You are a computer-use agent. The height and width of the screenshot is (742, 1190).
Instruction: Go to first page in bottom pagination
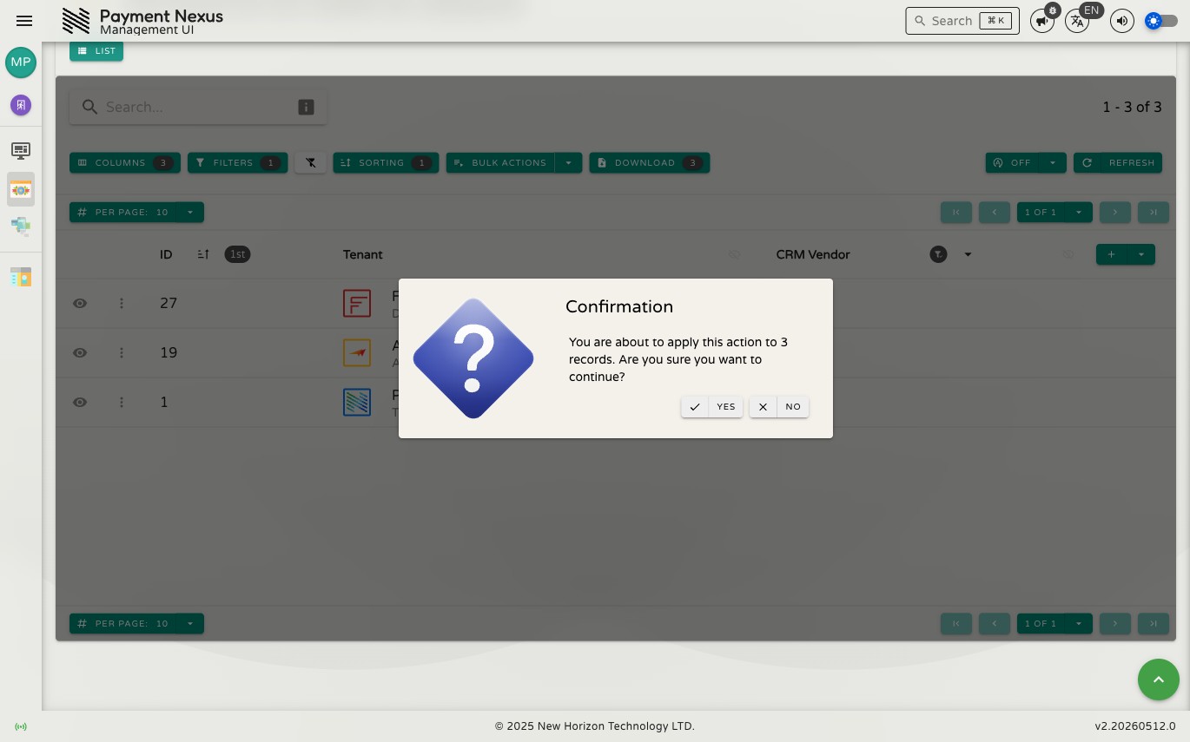956,623
